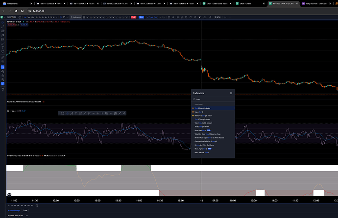Close the Indicators panel
Image resolution: width=338 pixels, height=218 pixels.
[x=231, y=93]
